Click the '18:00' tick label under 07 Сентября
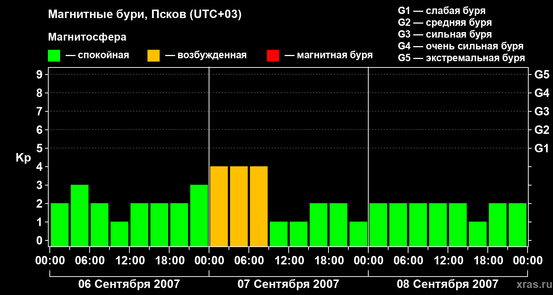Image resolution: width=553 pixels, height=295 pixels. pos(328,261)
